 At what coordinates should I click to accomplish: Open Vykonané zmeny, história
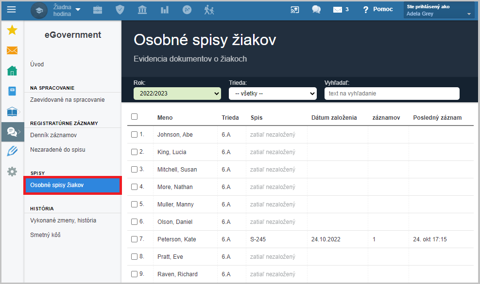click(63, 221)
